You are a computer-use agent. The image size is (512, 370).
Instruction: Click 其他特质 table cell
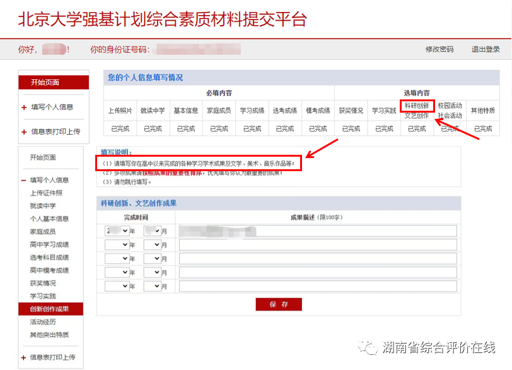(x=483, y=111)
